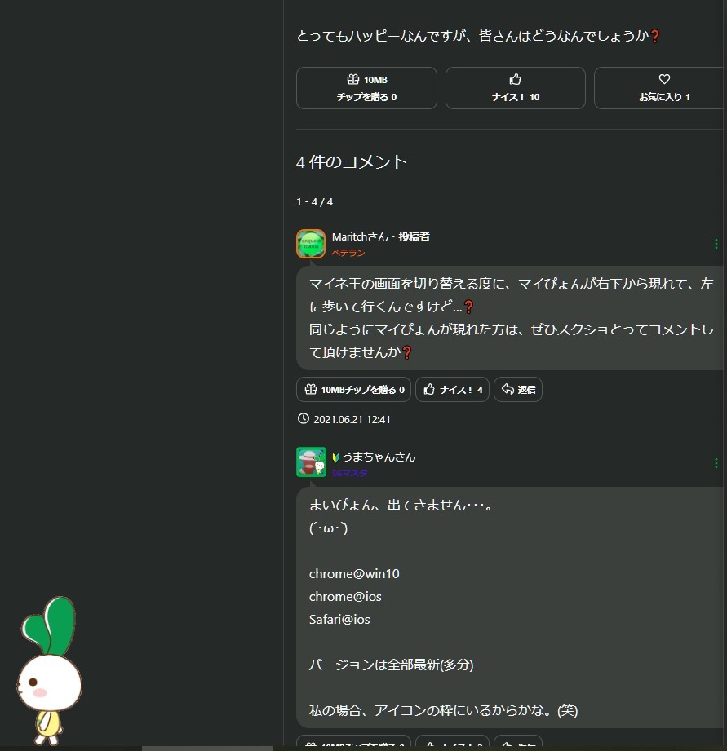Send 10MBチップを贈る on Maritch's comment
Image resolution: width=727 pixels, height=751 pixels.
click(353, 390)
